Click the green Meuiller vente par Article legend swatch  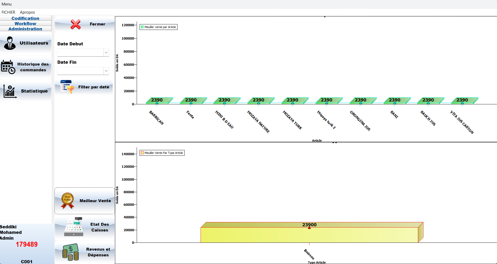click(x=142, y=27)
